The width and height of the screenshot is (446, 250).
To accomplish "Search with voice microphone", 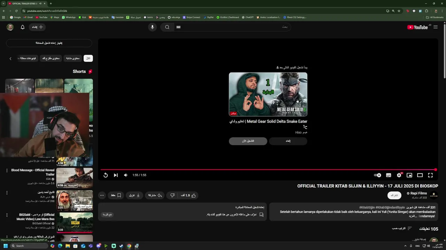I will pyautogui.click(x=152, y=27).
